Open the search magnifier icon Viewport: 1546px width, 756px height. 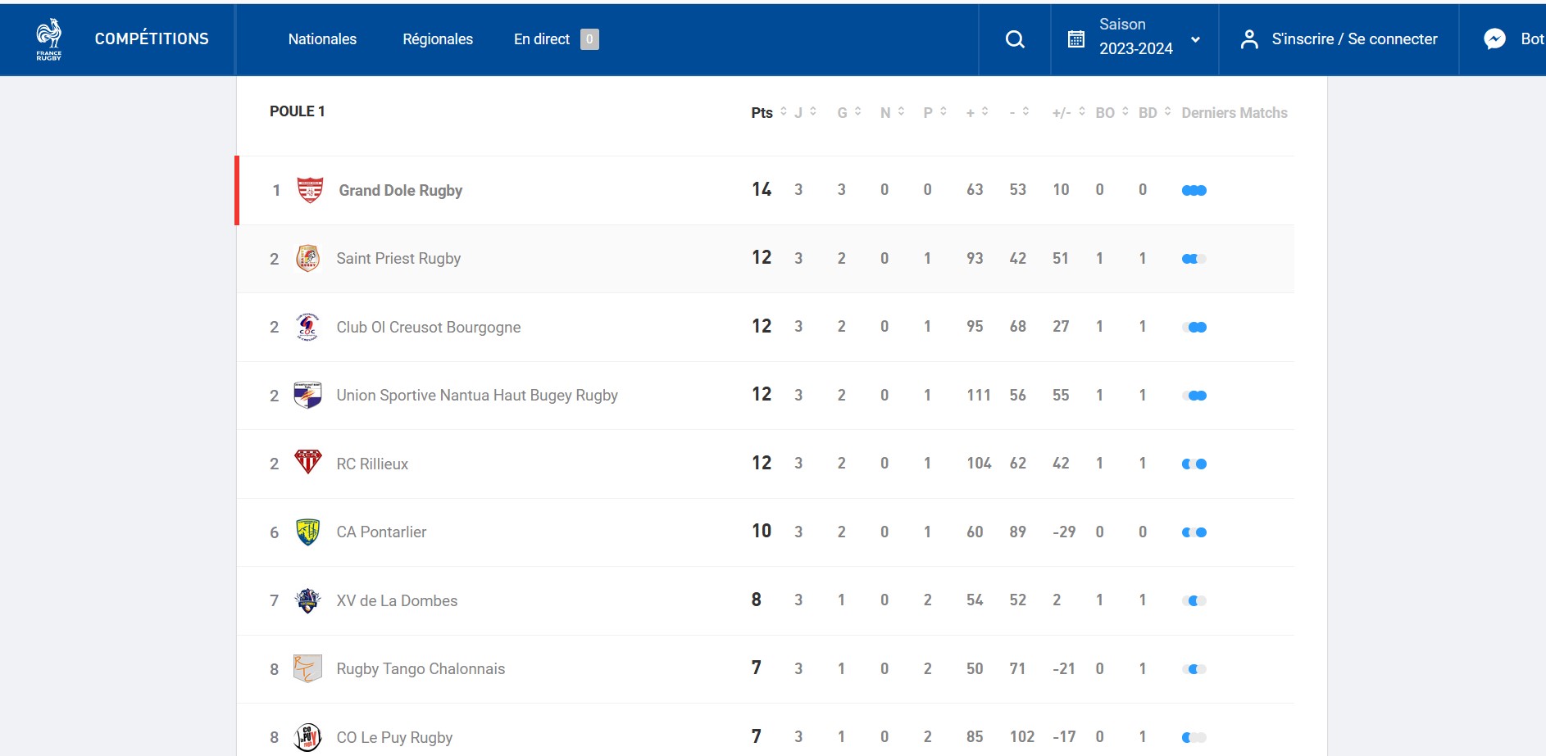click(x=1015, y=39)
